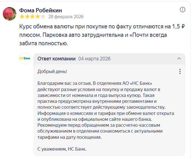Click the Ответ компании header

coord(56,58)
